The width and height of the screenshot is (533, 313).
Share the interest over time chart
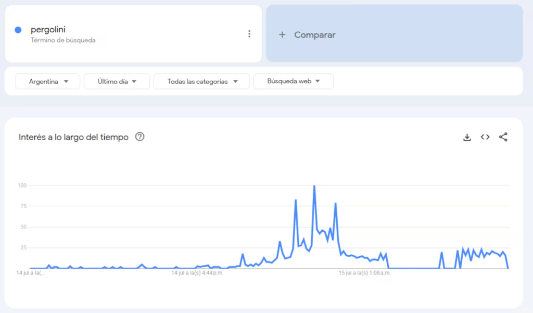[503, 137]
